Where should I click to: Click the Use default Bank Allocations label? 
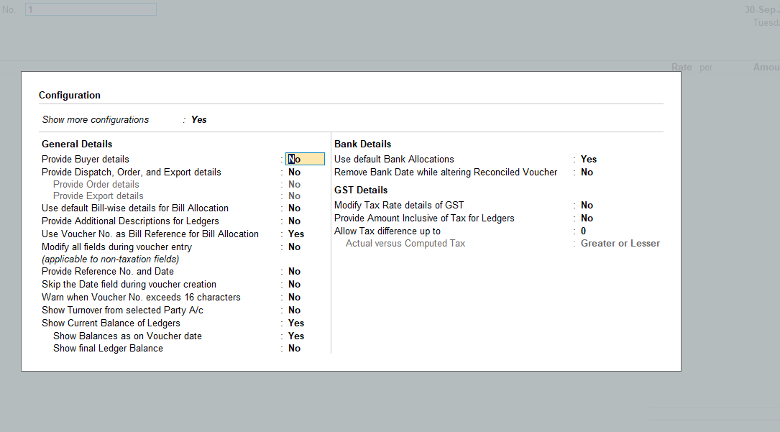coord(394,159)
